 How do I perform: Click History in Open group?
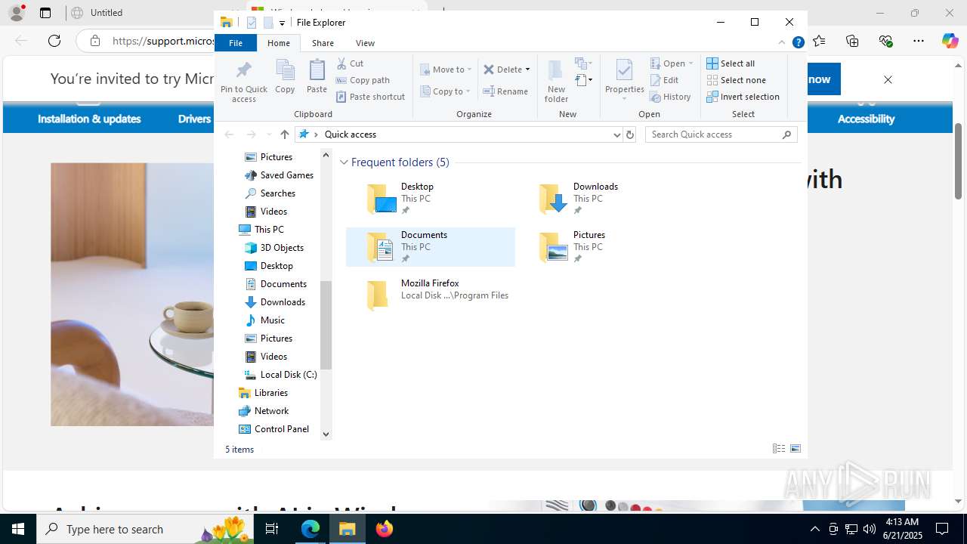(x=670, y=97)
